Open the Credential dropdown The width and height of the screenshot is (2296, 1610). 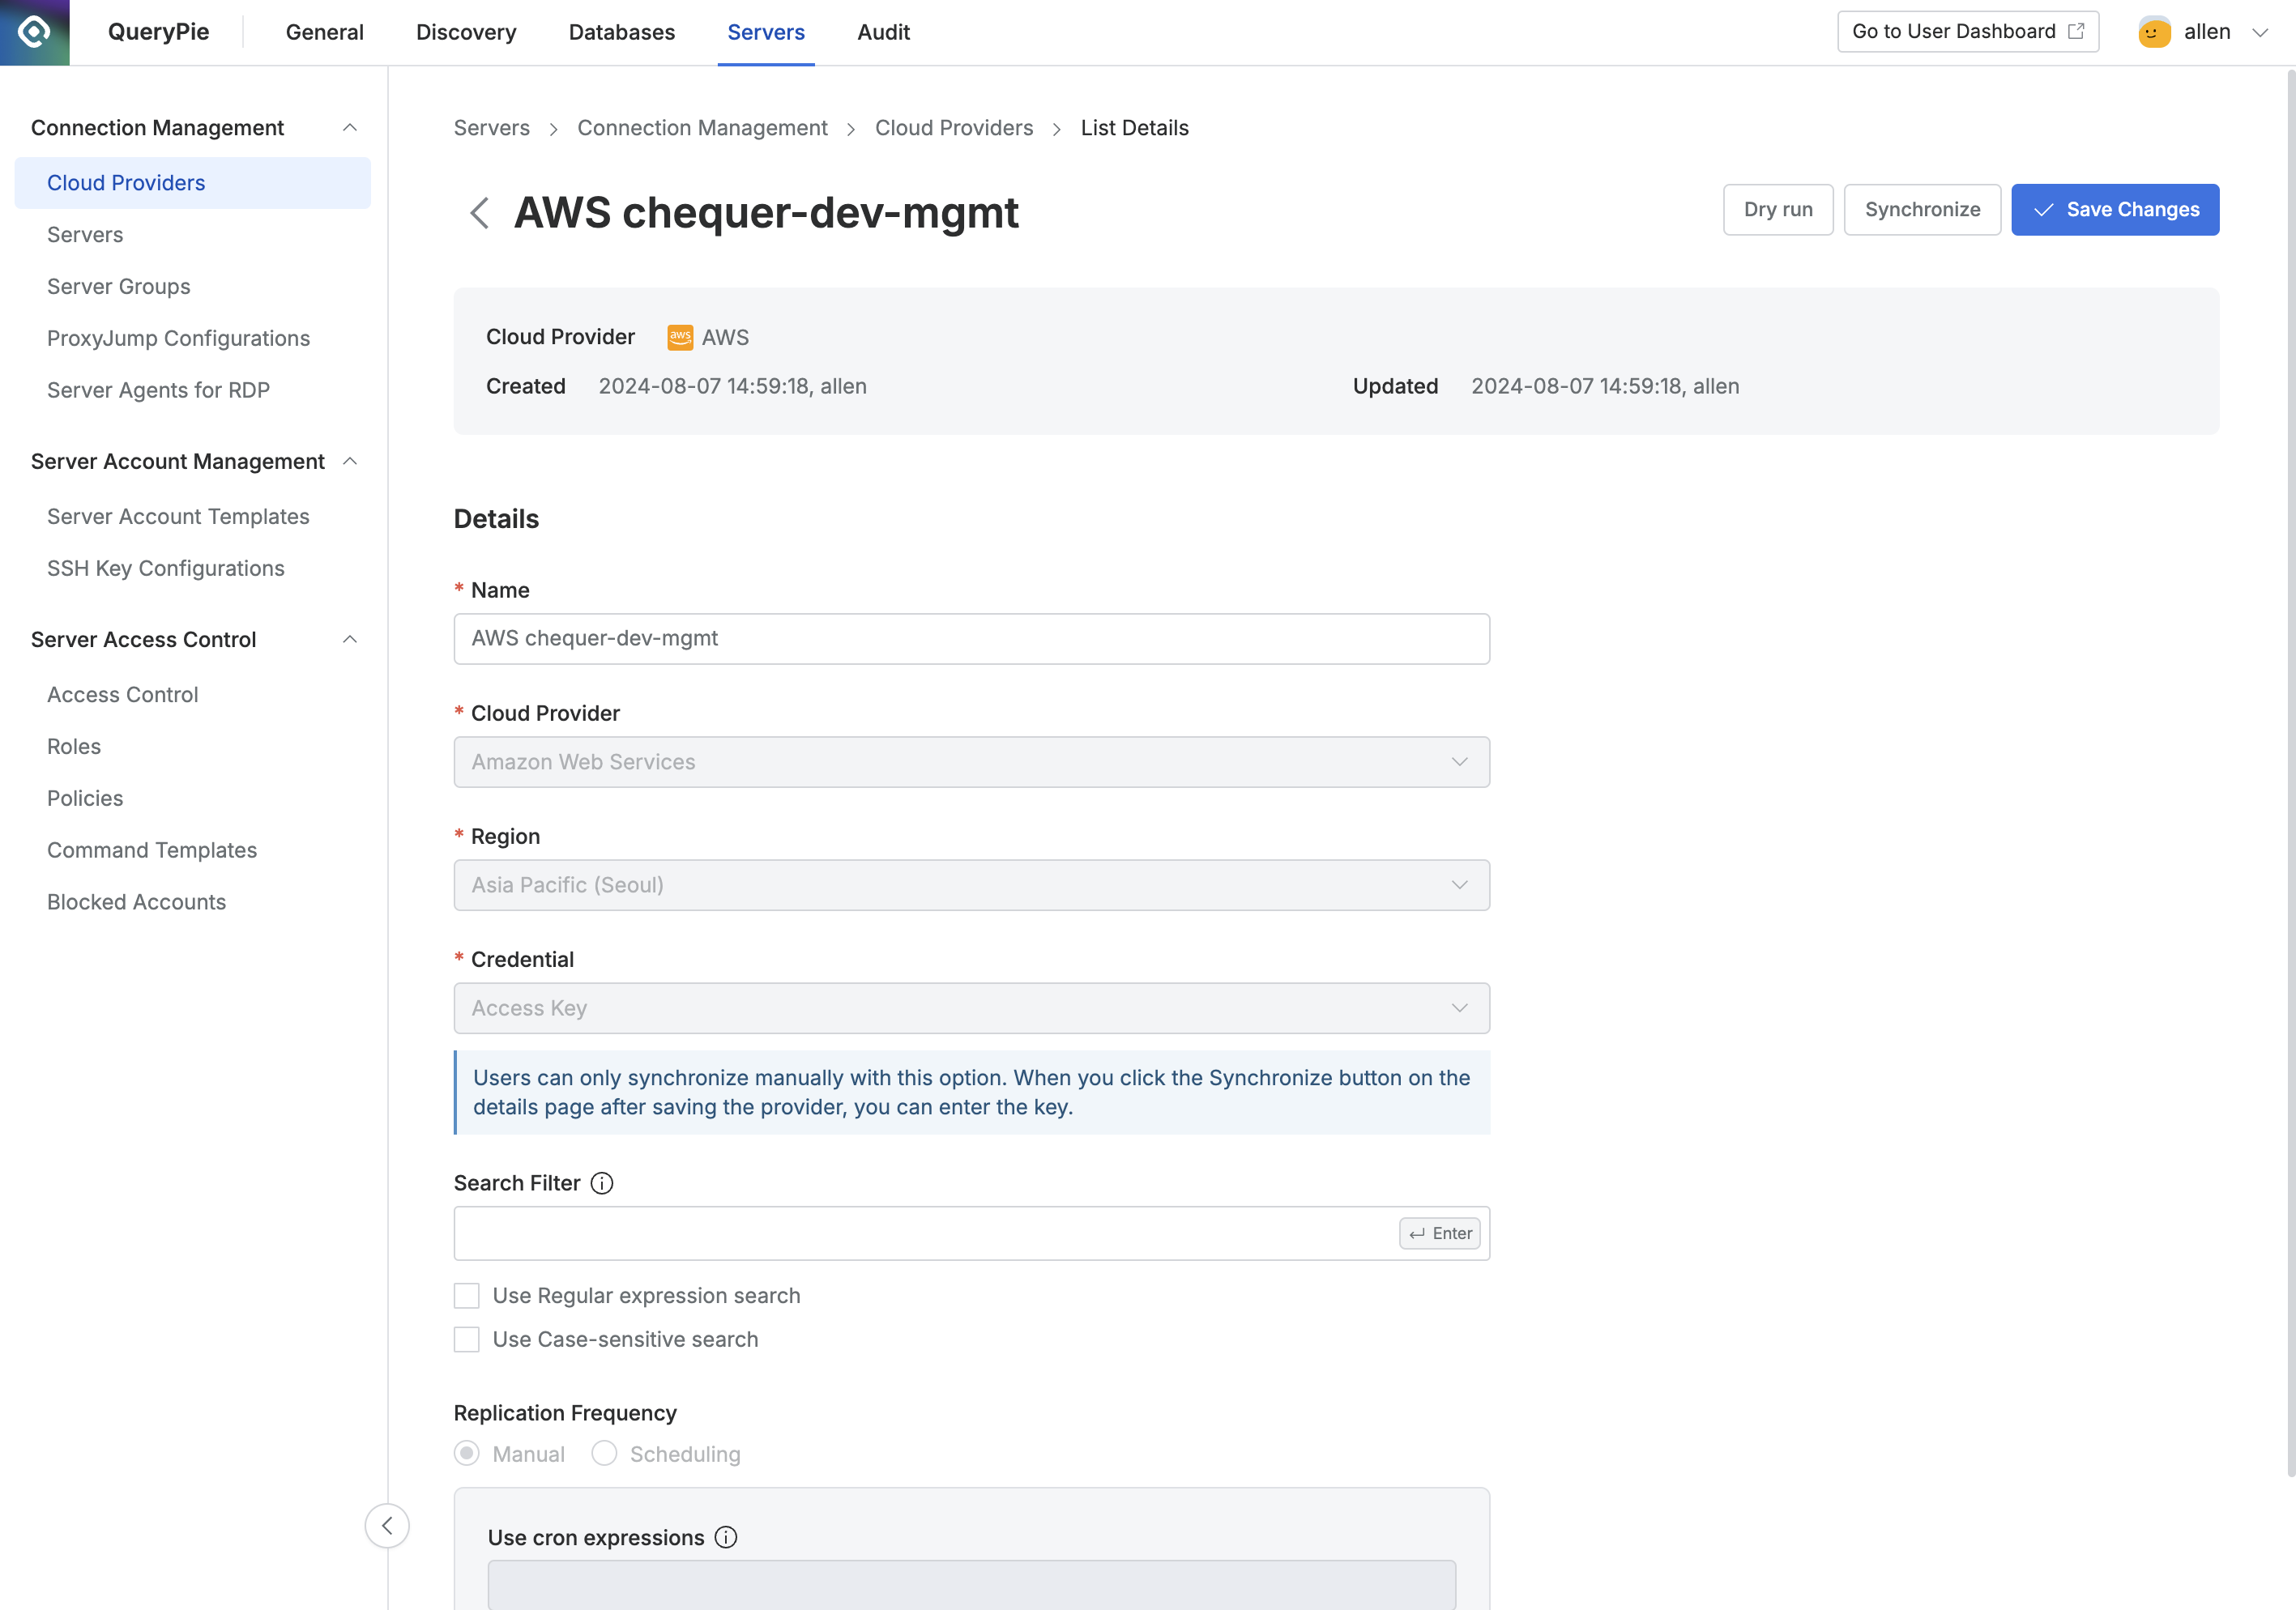(x=971, y=1008)
